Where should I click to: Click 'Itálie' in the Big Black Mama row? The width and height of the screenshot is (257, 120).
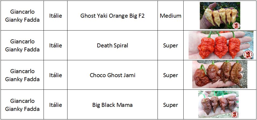point(56,105)
